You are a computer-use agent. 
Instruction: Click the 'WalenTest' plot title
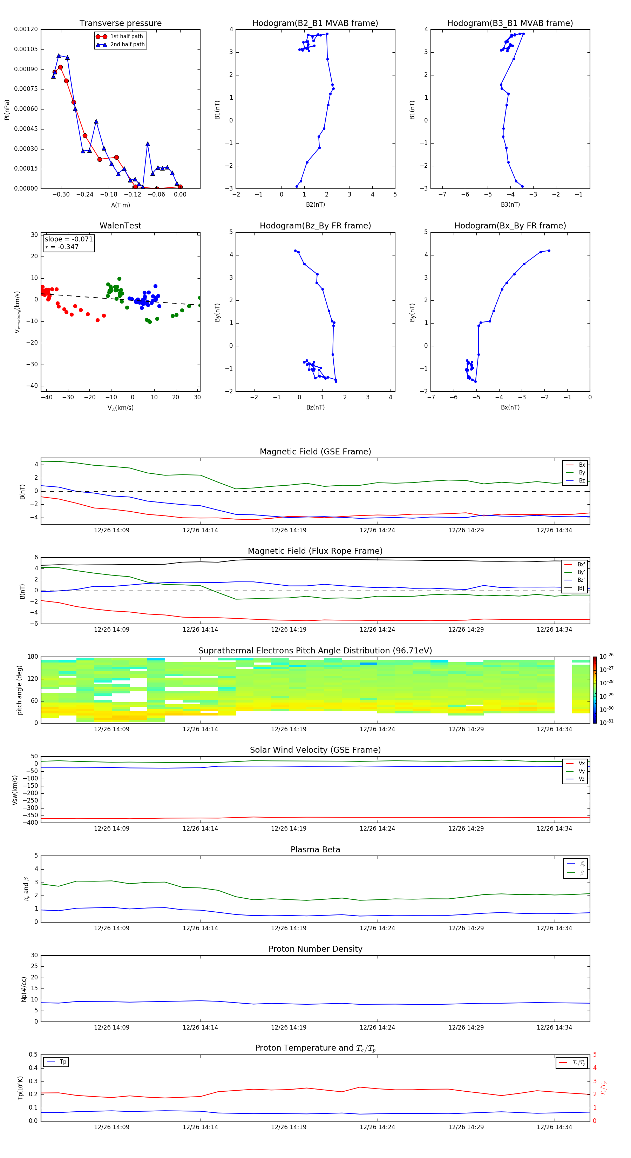coord(120,226)
